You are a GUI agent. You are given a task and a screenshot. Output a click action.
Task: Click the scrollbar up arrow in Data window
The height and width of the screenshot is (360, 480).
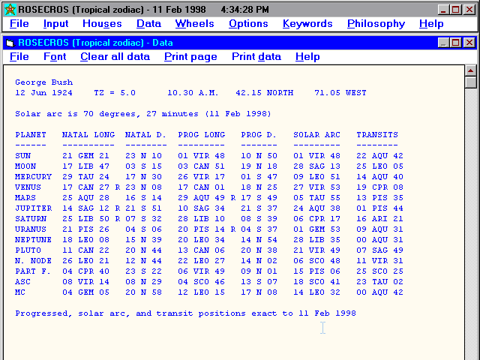coord(471,70)
